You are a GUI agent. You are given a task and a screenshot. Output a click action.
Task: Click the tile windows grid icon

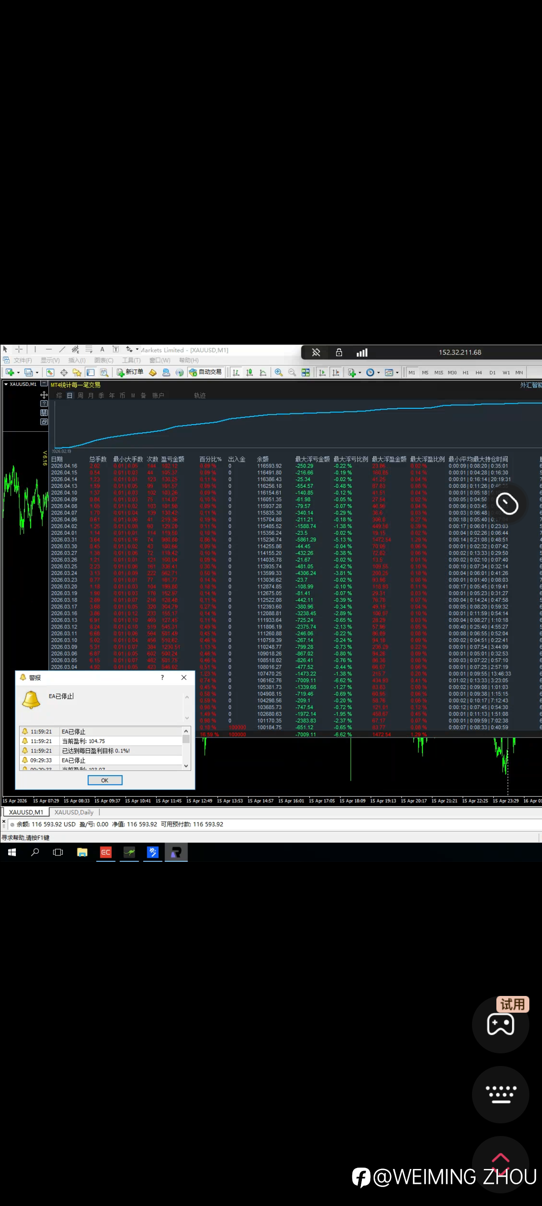[306, 372]
